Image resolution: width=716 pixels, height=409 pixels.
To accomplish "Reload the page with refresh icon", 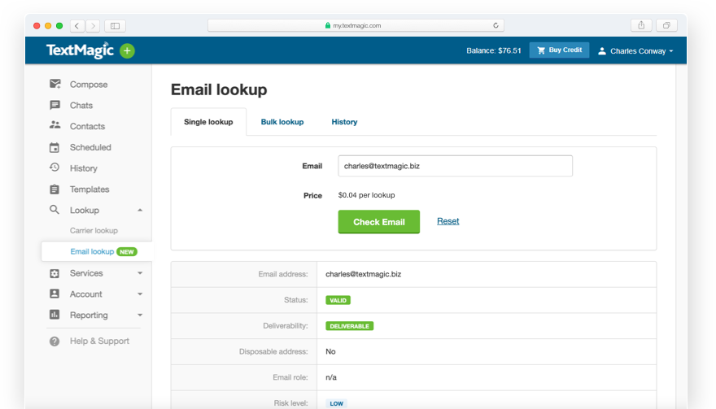I will pos(496,25).
